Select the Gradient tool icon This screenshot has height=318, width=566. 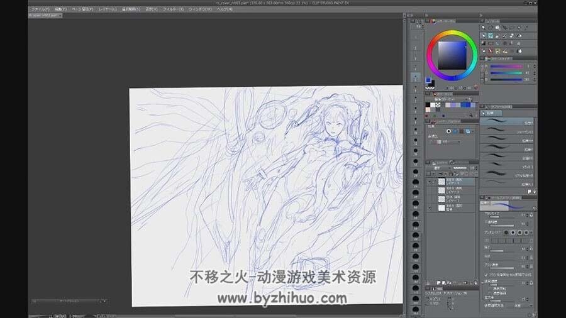coord(484,43)
